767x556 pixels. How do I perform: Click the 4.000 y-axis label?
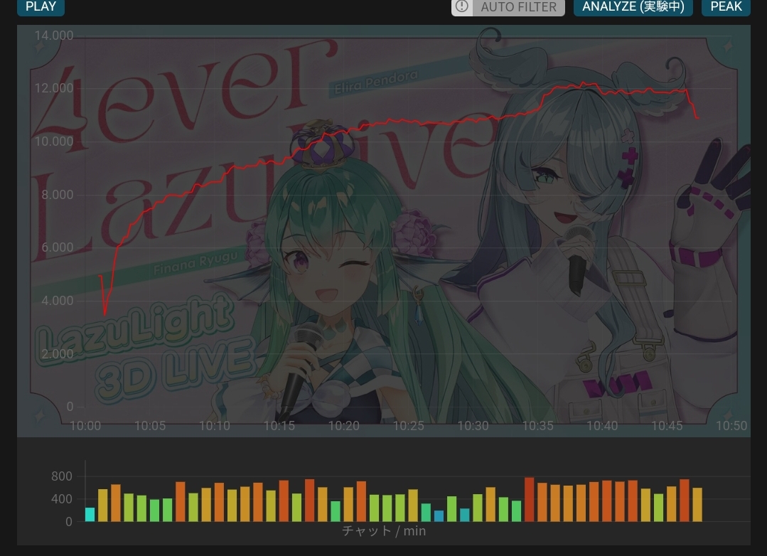click(58, 301)
